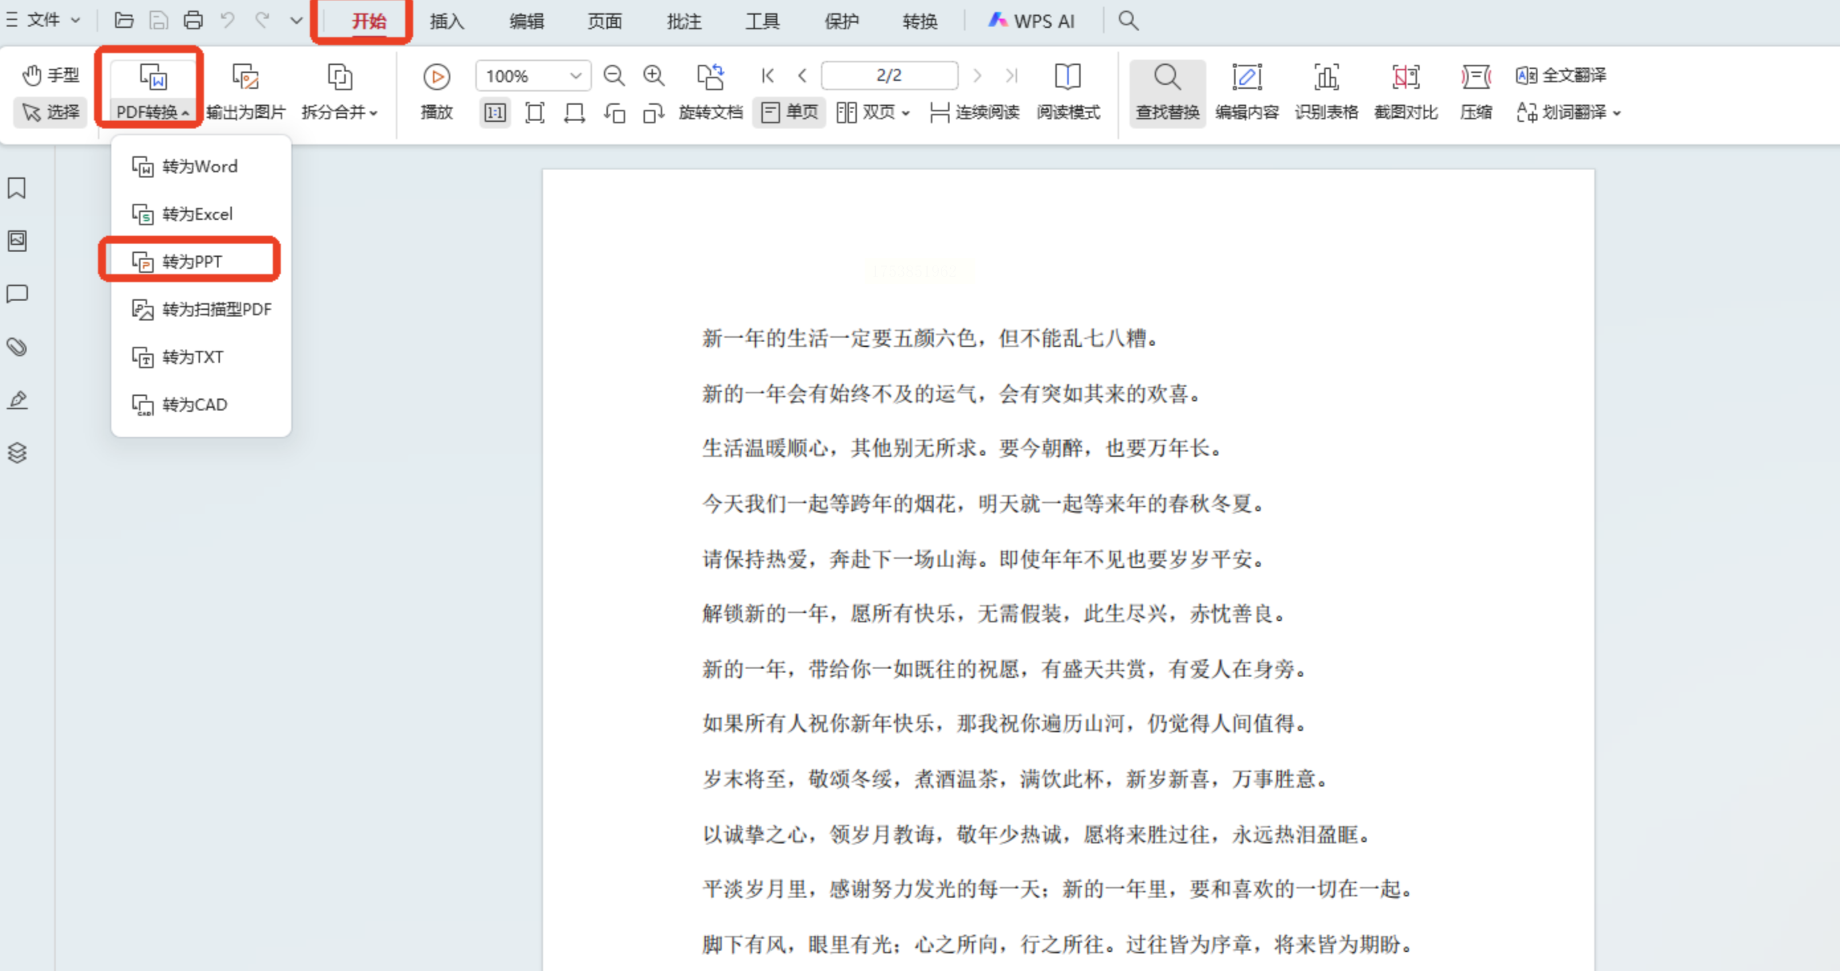Click 识别表格 button
Viewport: 1840px width, 971px height.
click(x=1326, y=93)
